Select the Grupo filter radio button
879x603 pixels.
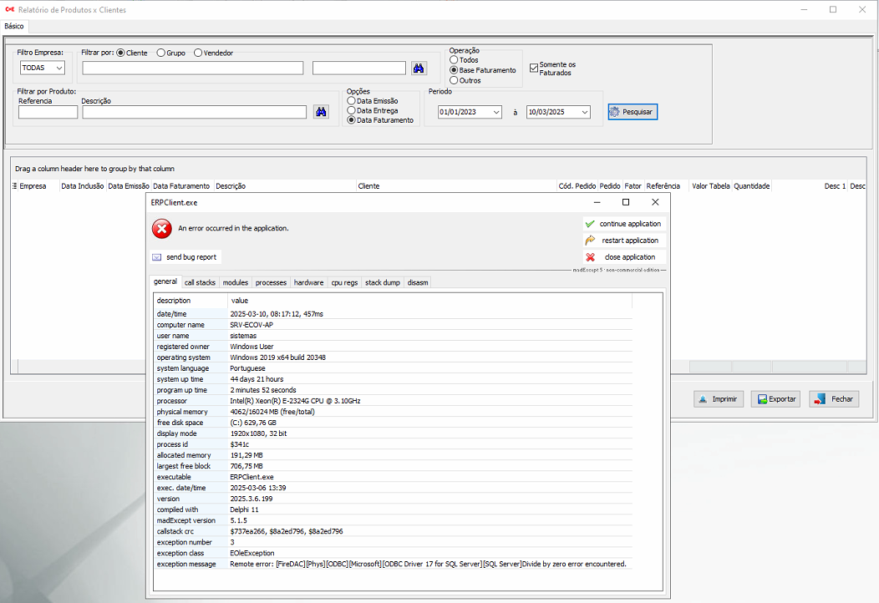tap(161, 53)
